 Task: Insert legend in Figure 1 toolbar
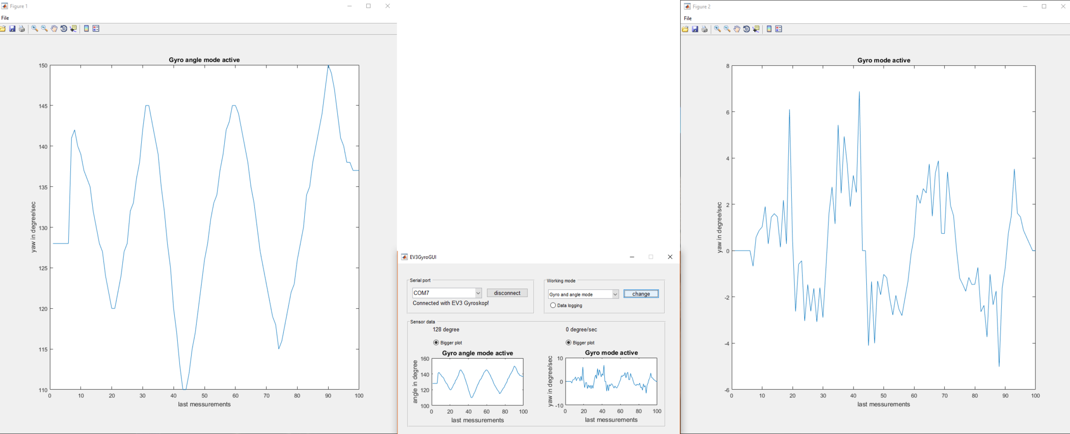tap(96, 29)
